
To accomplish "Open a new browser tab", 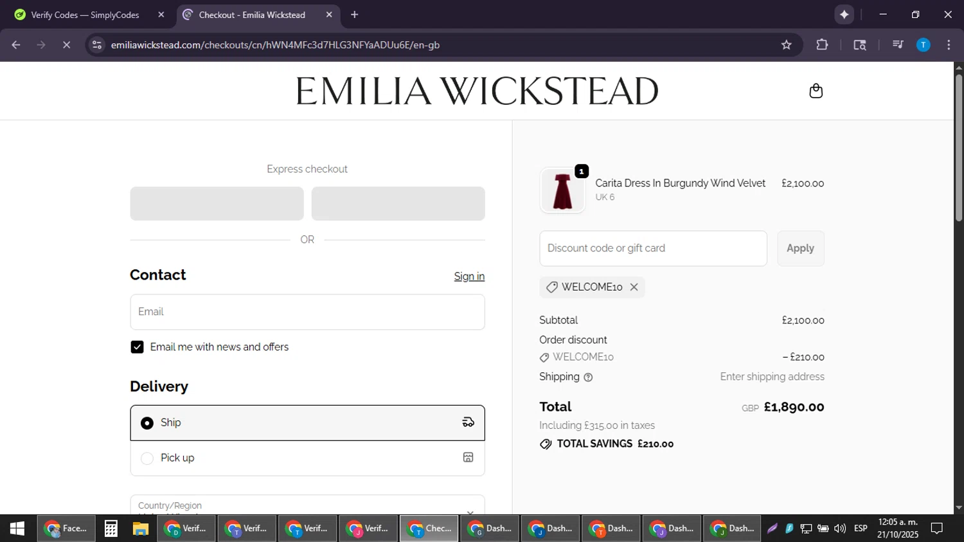I will point(354,15).
